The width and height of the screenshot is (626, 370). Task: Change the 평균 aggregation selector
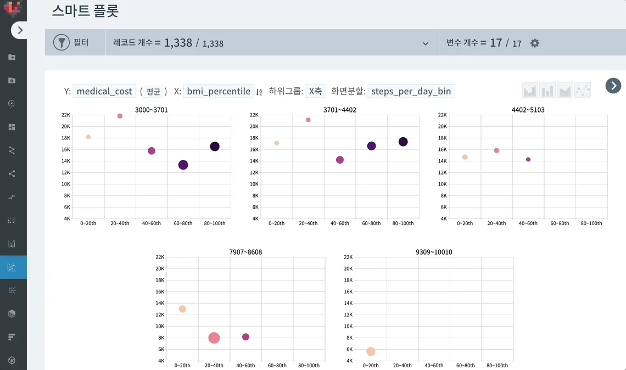[x=153, y=92]
